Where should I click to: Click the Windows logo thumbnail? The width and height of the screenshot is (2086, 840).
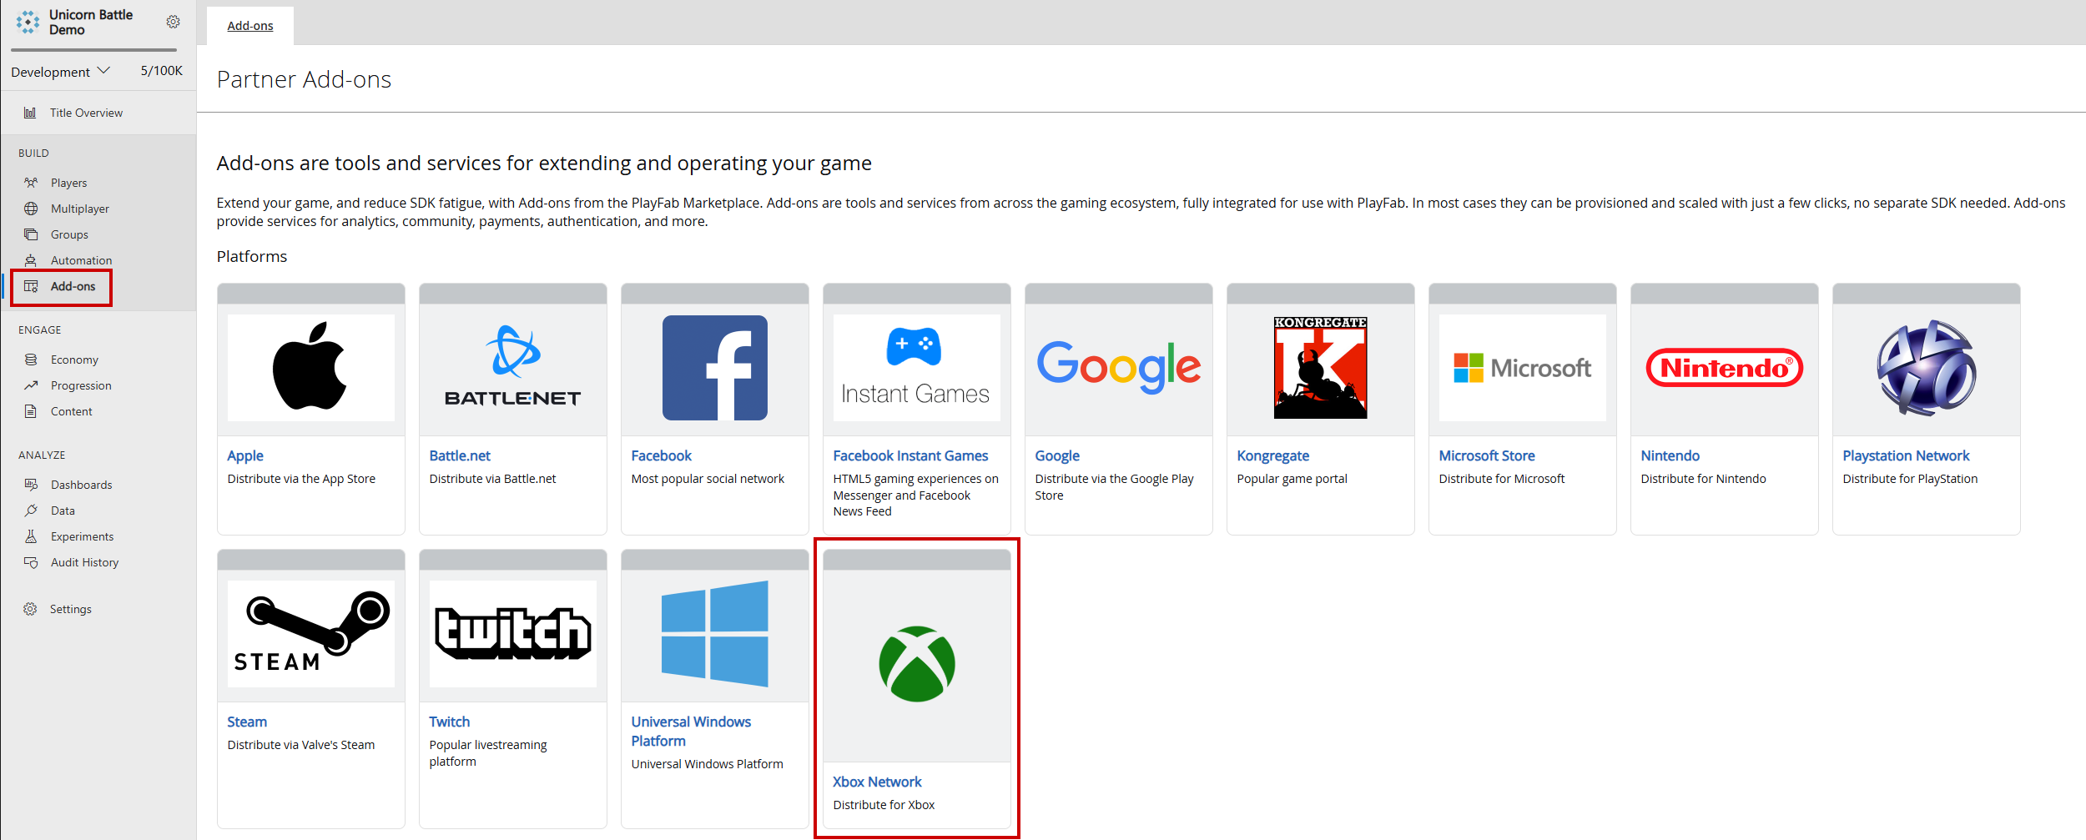click(715, 634)
